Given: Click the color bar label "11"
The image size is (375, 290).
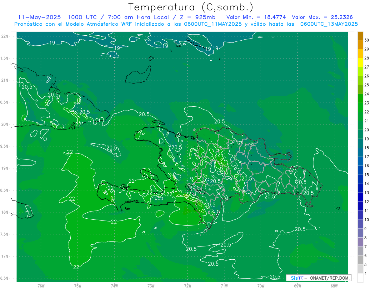Looking at the screenshot, I should tap(367, 211).
